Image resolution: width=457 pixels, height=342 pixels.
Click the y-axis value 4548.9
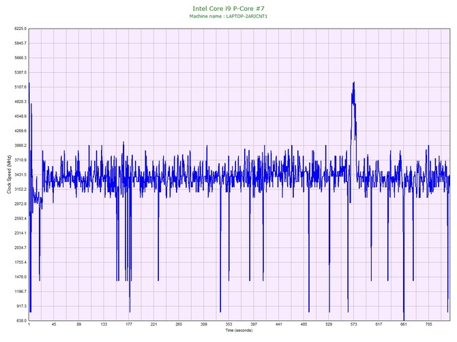pyautogui.click(x=20, y=116)
